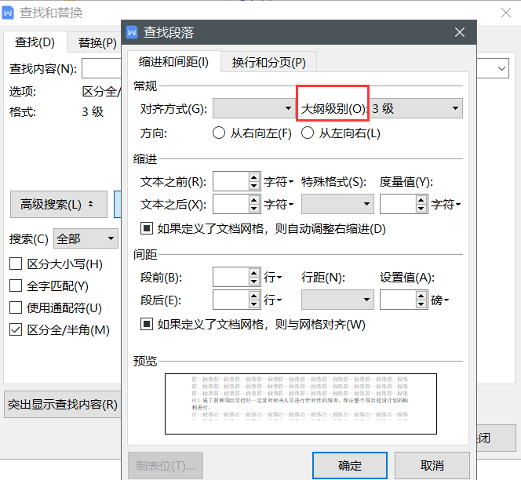Click the OK (确定) button
This screenshot has height=480, width=521.
coord(350,465)
